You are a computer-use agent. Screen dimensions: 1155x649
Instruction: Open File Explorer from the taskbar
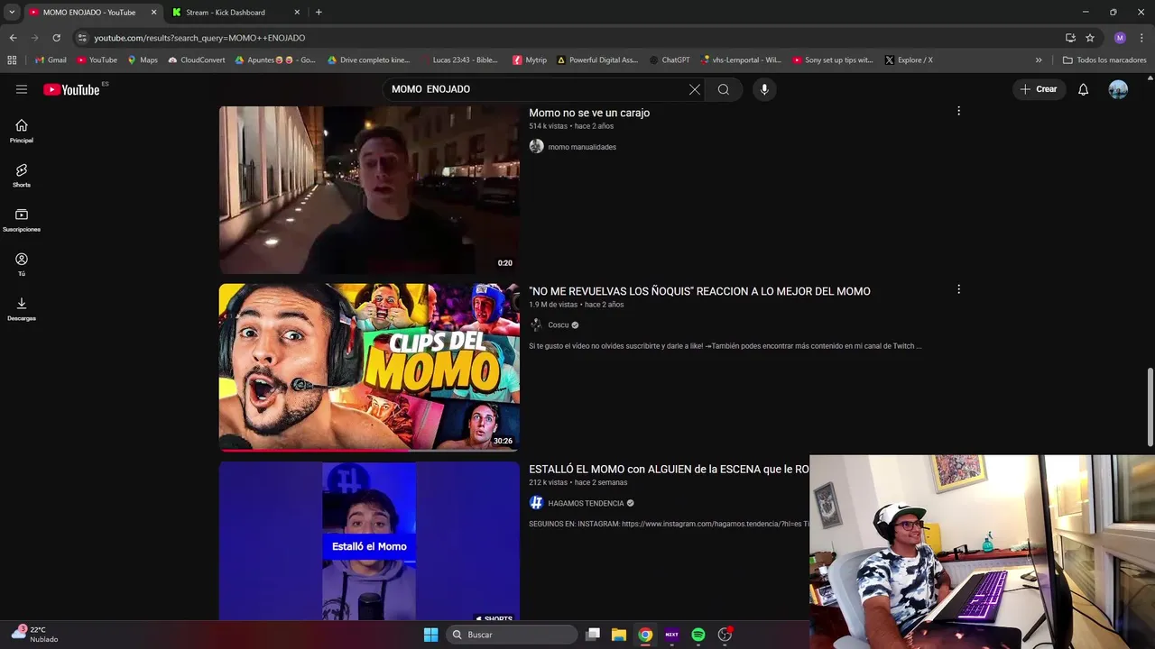coord(619,635)
